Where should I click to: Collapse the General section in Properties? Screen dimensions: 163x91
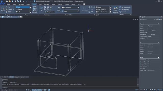pyautogui.click(x=158, y=24)
